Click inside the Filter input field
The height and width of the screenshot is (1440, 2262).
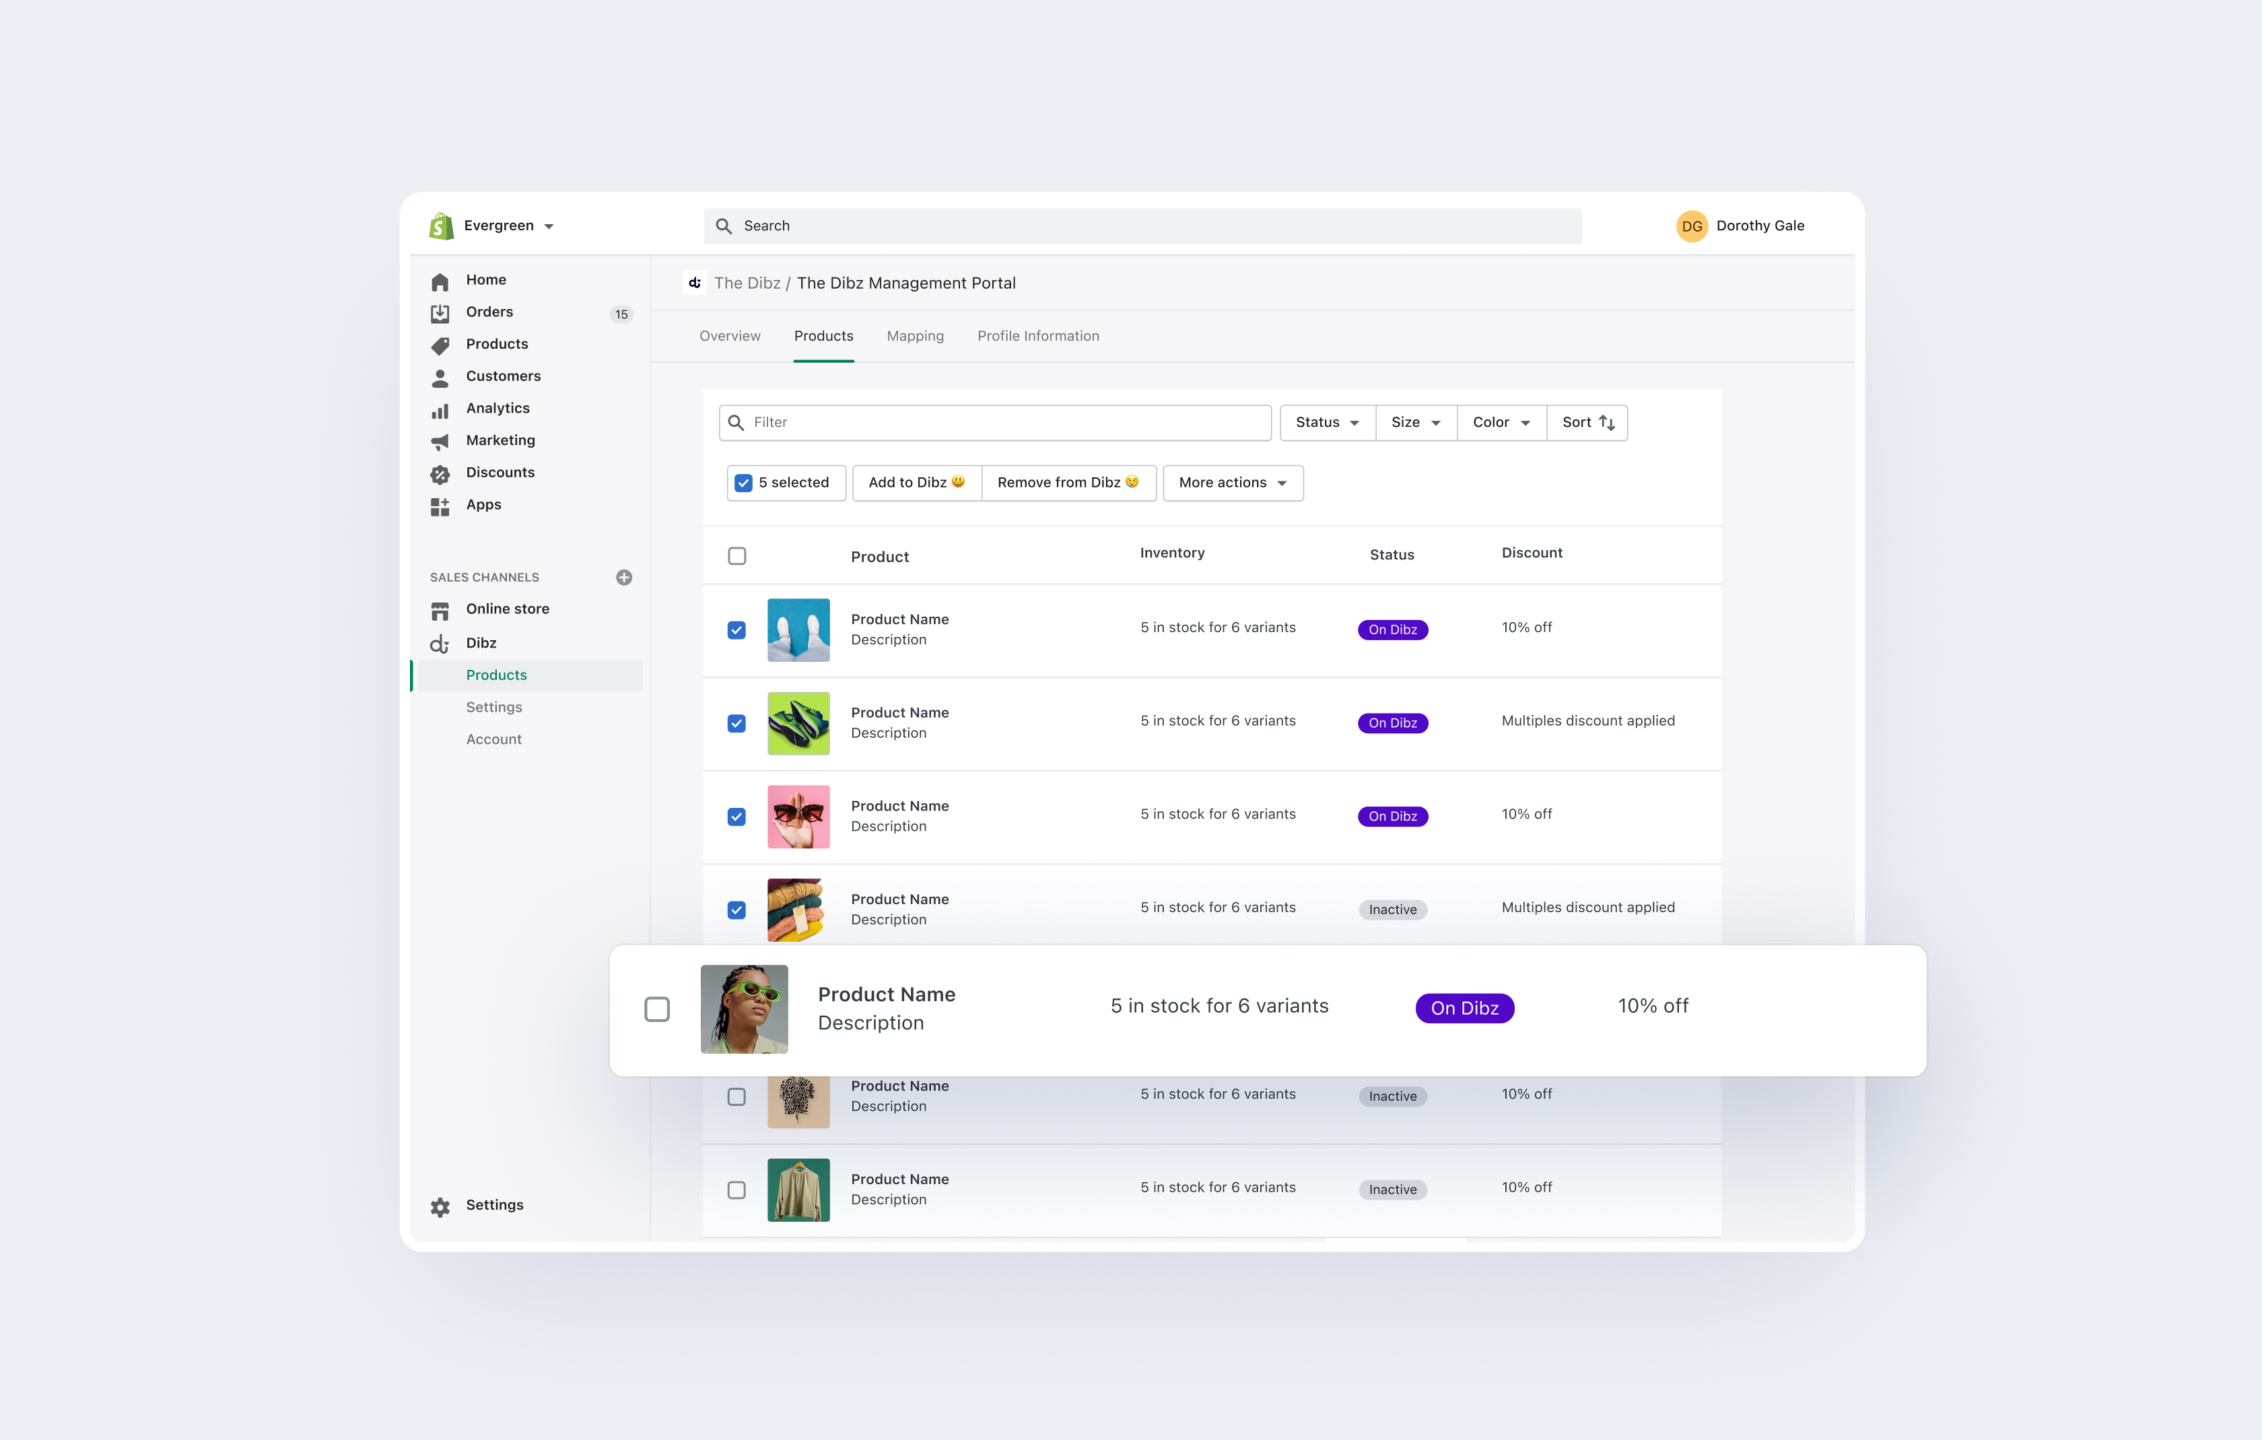[939, 423]
